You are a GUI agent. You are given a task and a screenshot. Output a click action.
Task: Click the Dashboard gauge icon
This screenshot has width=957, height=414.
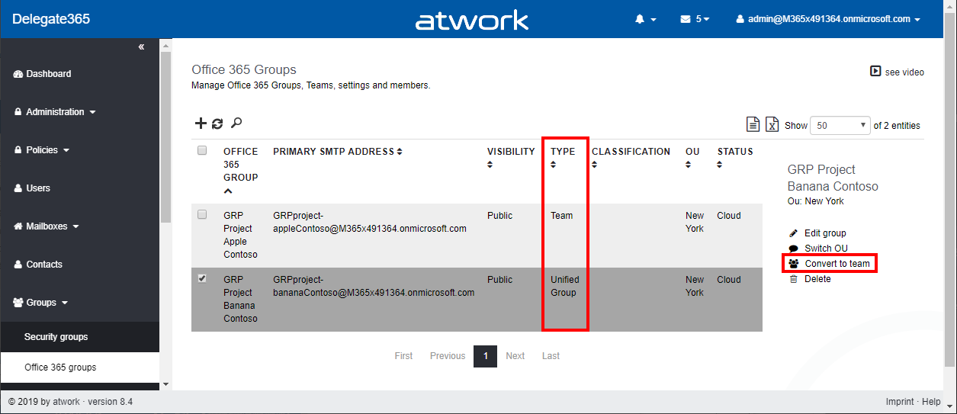click(x=18, y=74)
